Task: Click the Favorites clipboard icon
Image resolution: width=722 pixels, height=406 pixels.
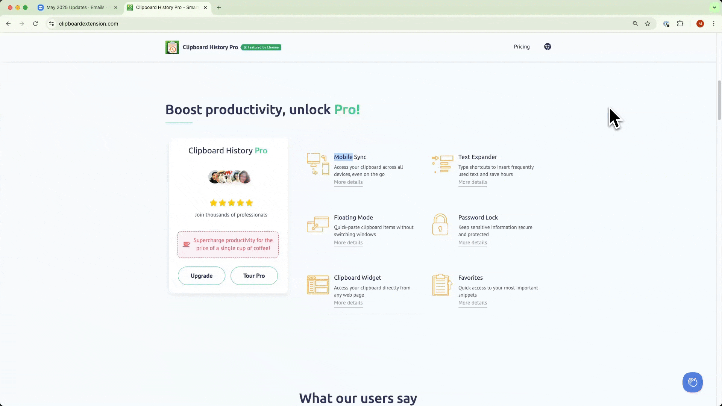Action: pos(442,285)
